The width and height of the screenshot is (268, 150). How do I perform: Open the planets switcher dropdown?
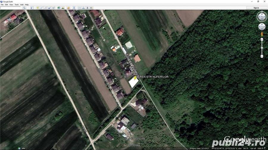click(68, 8)
